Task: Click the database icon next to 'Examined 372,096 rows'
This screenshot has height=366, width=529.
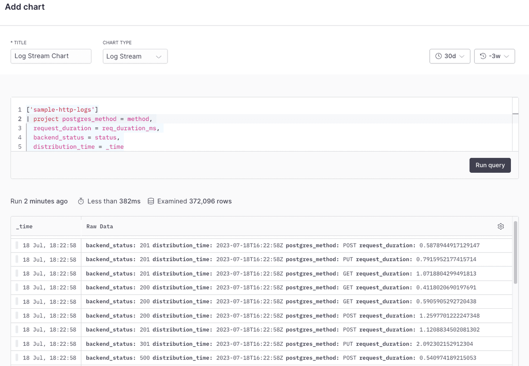Action: click(151, 201)
